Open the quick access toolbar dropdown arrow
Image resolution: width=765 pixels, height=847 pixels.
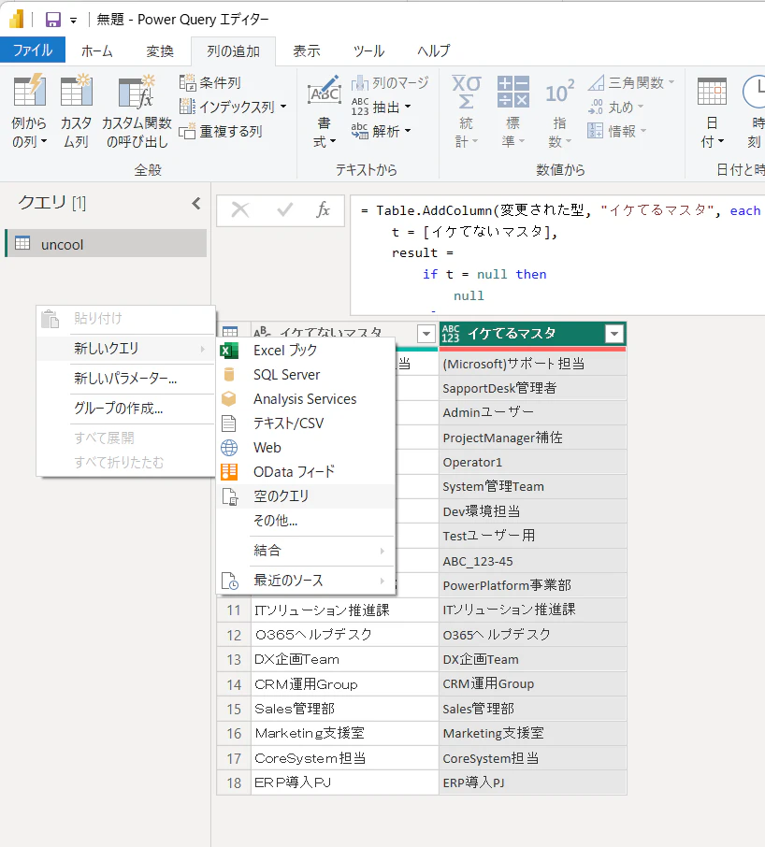point(73,22)
